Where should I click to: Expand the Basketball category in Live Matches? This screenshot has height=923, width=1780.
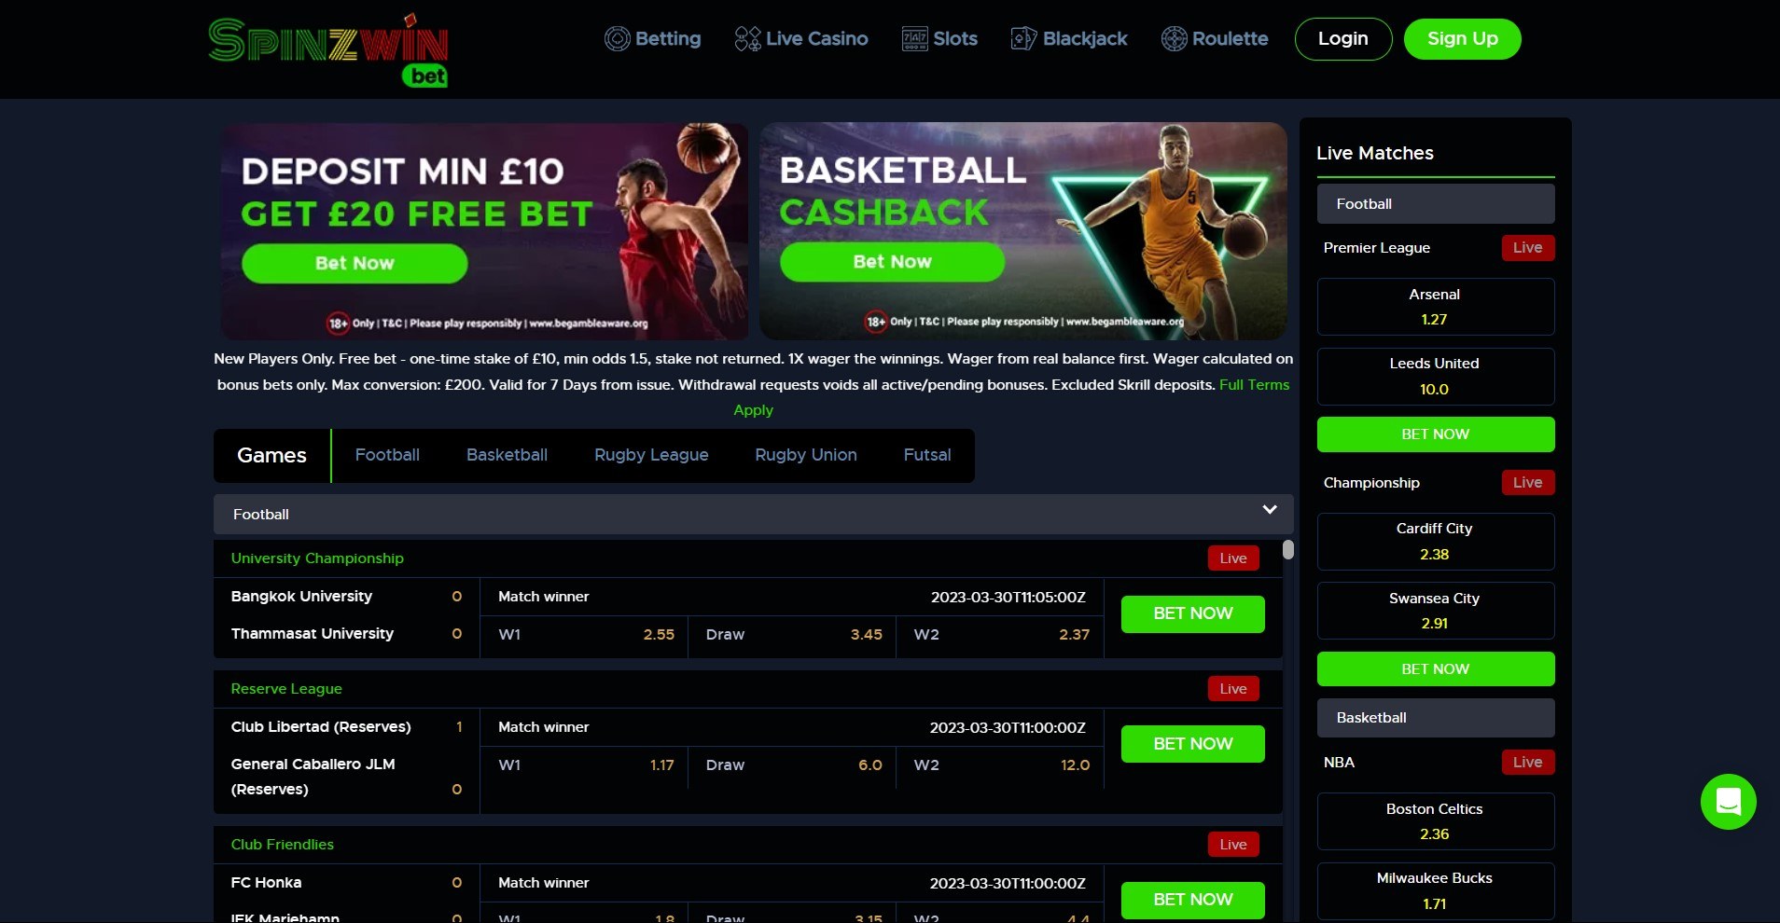[1434, 717]
